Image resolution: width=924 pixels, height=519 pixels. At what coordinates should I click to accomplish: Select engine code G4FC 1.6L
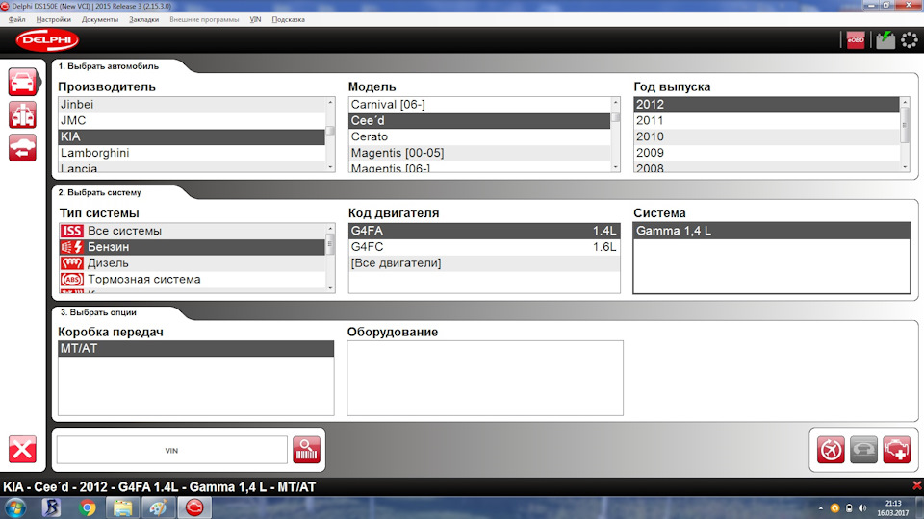(484, 247)
